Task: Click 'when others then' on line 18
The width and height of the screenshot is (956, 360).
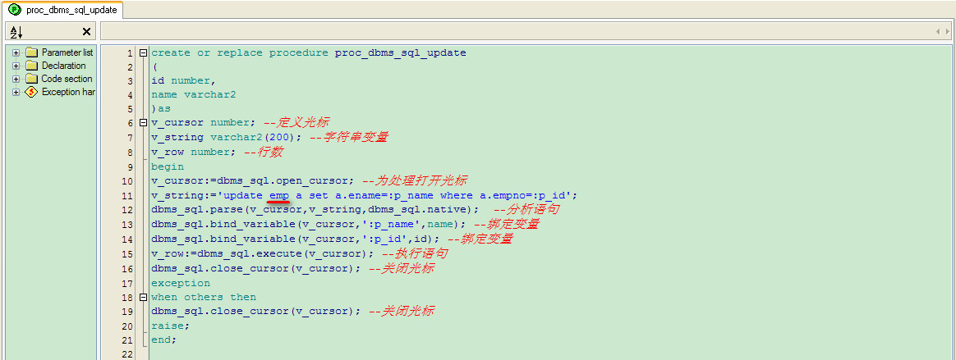Action: (204, 297)
